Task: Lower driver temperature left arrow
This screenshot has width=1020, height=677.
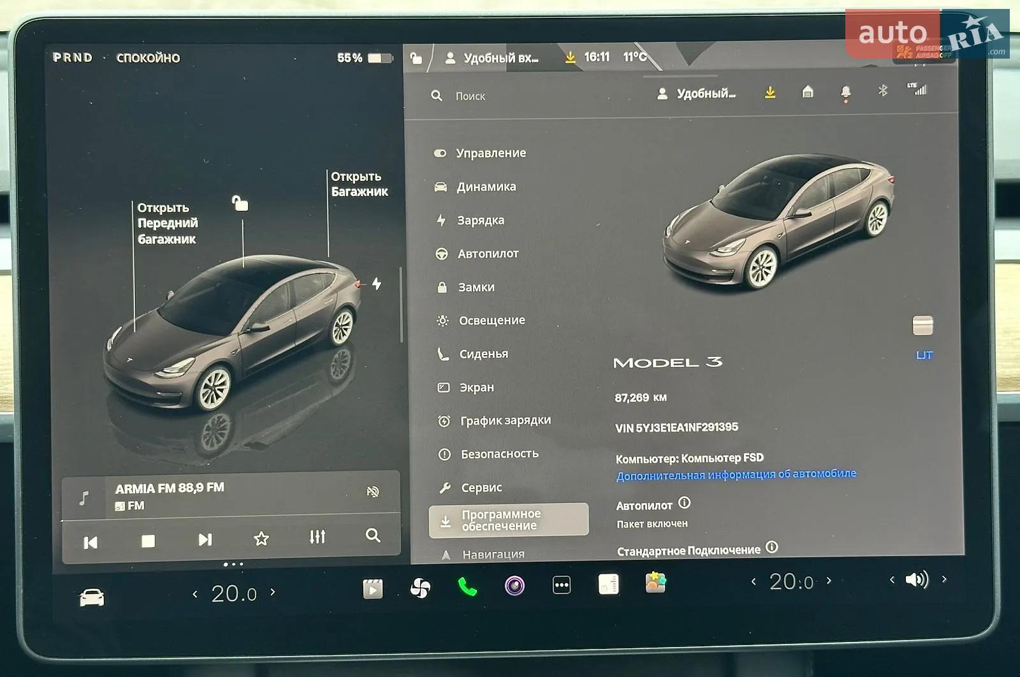Action: click(195, 593)
